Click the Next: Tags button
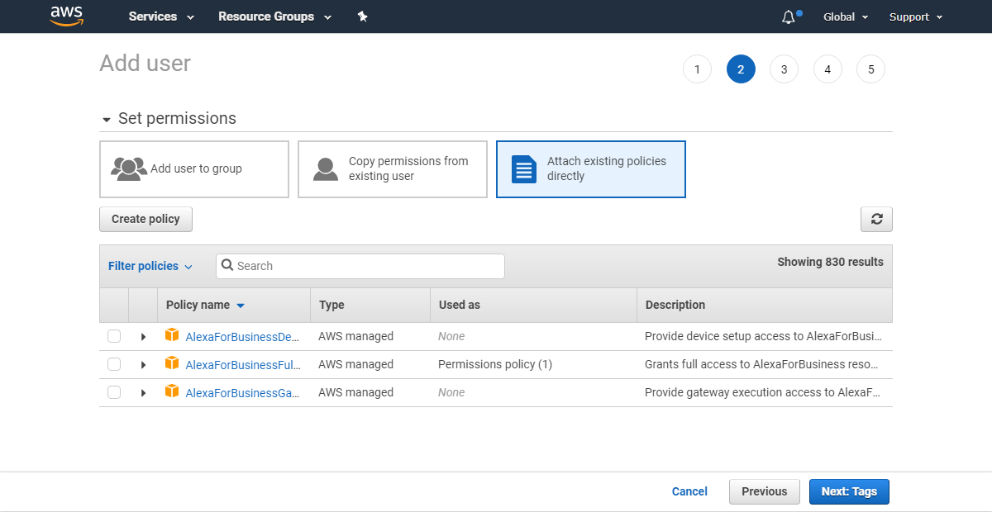992x512 pixels. [x=849, y=491]
